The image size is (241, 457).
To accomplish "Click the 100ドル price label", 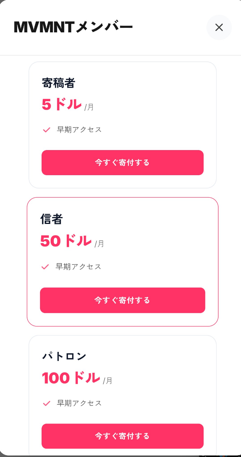I will tap(72, 378).
